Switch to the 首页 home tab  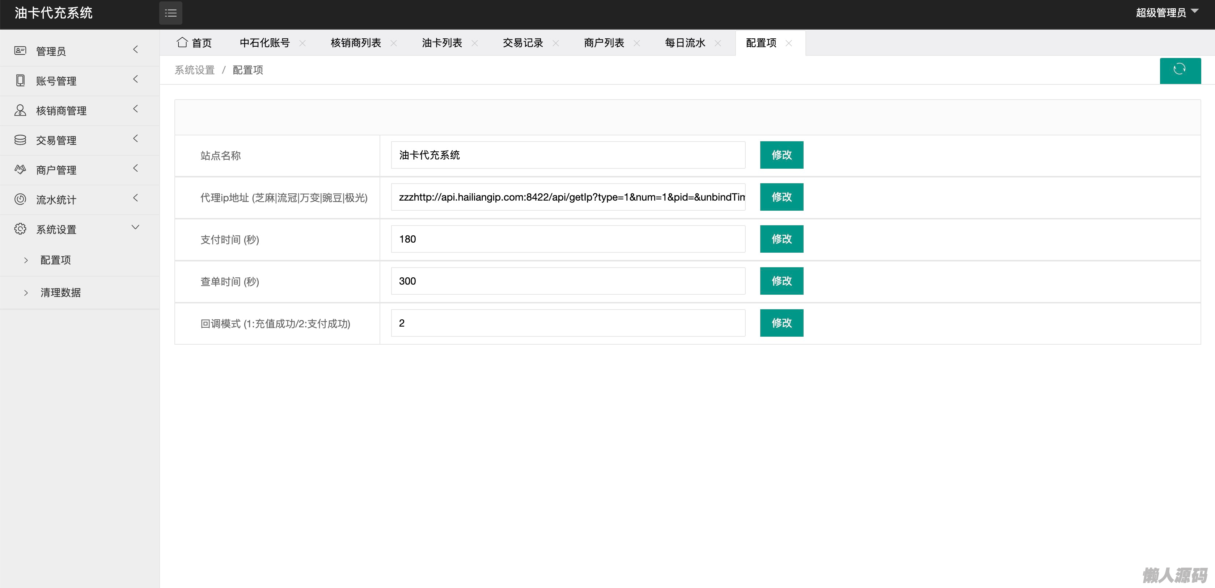click(x=194, y=43)
